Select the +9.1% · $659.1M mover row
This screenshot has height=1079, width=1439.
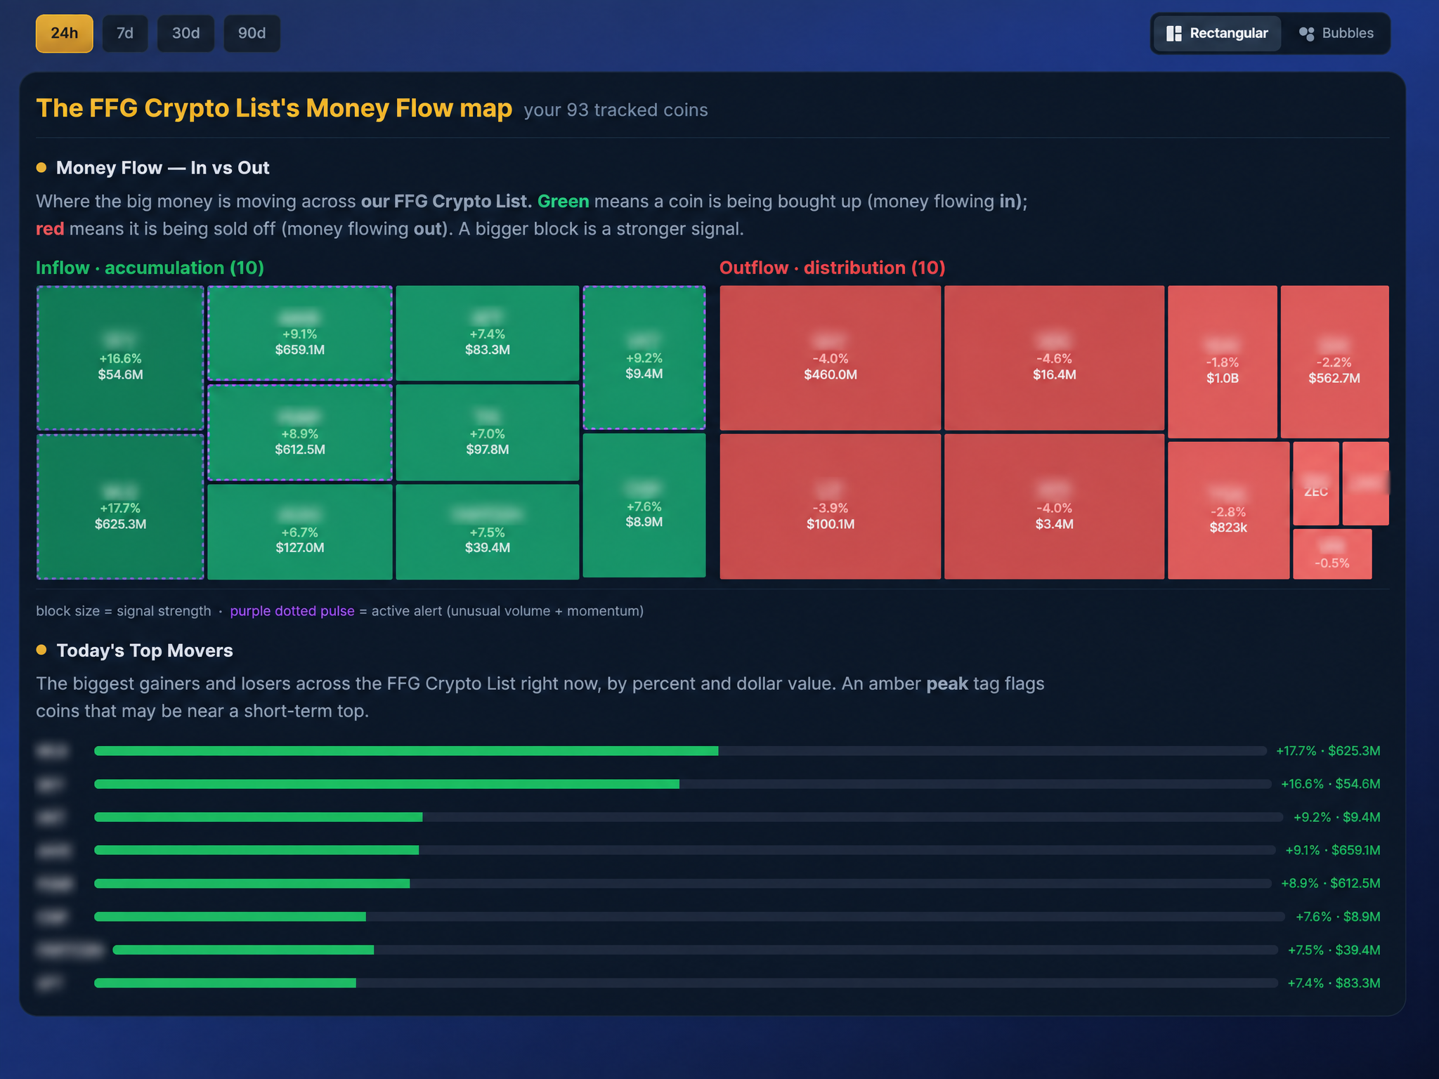pos(708,850)
